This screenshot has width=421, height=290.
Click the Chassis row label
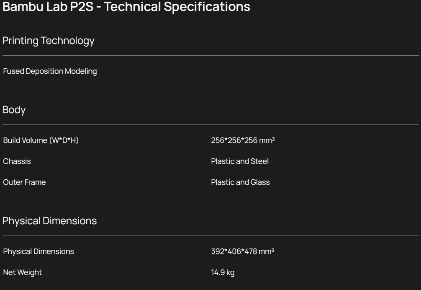click(x=17, y=161)
